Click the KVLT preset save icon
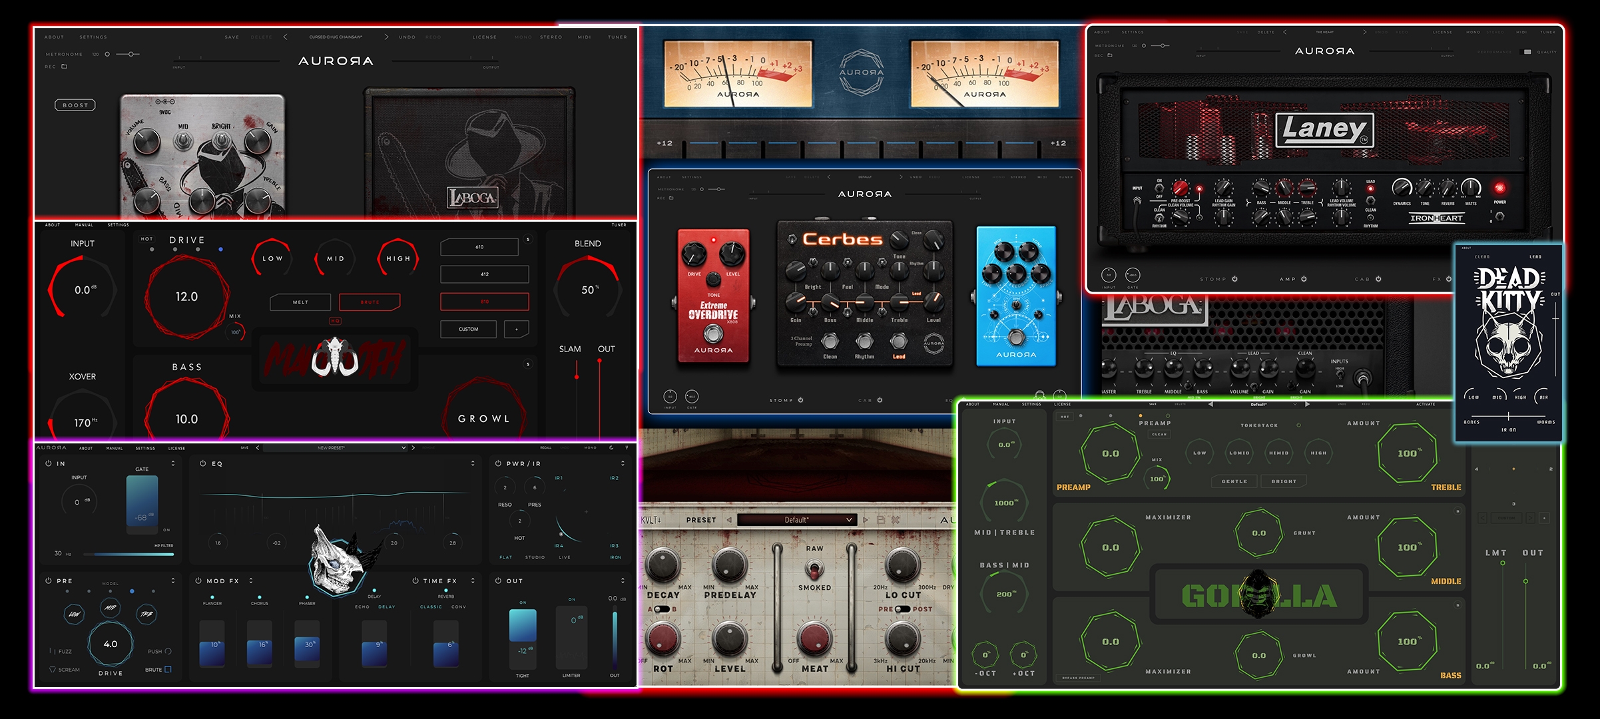Image resolution: width=1600 pixels, height=719 pixels. (x=880, y=520)
